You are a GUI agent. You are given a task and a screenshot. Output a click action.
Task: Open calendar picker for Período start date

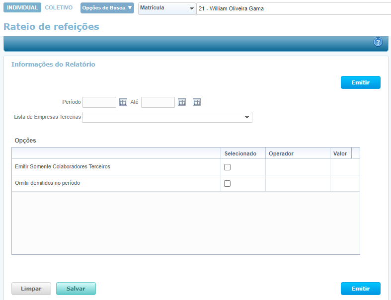click(x=124, y=102)
